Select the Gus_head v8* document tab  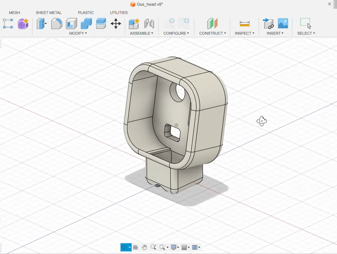click(x=147, y=4)
